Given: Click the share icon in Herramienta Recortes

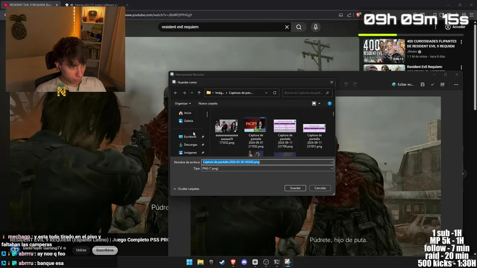Looking at the screenshot, I should (x=442, y=84).
